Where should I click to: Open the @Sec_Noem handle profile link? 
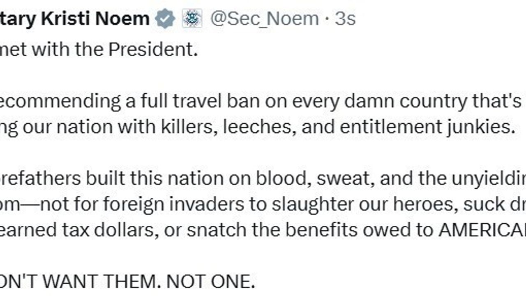(x=264, y=19)
